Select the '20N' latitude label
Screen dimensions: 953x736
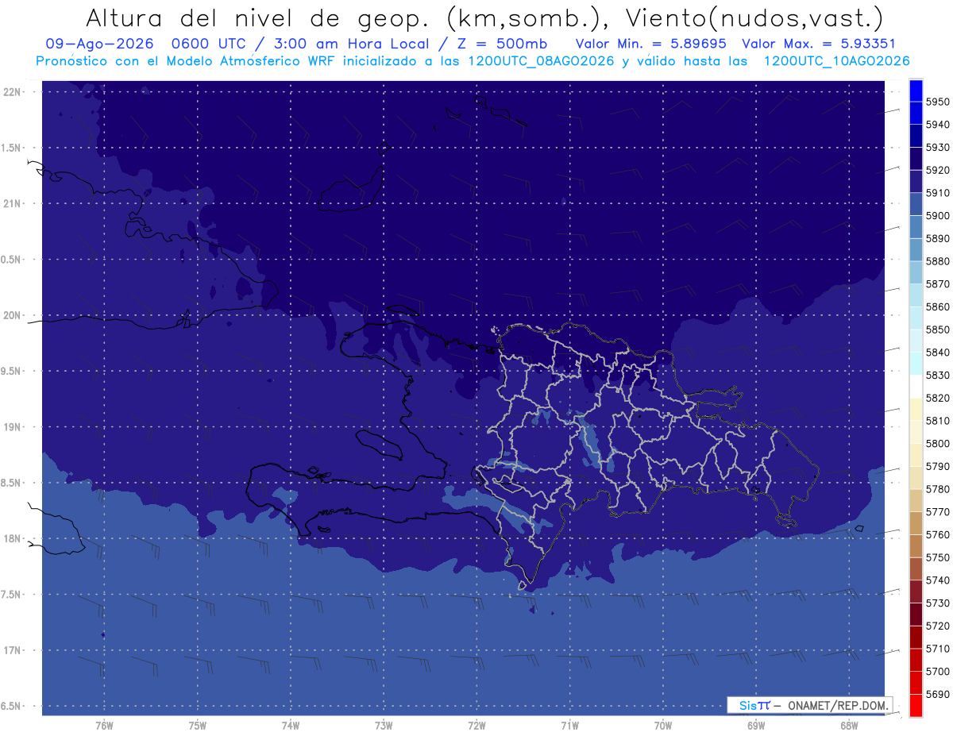point(13,315)
